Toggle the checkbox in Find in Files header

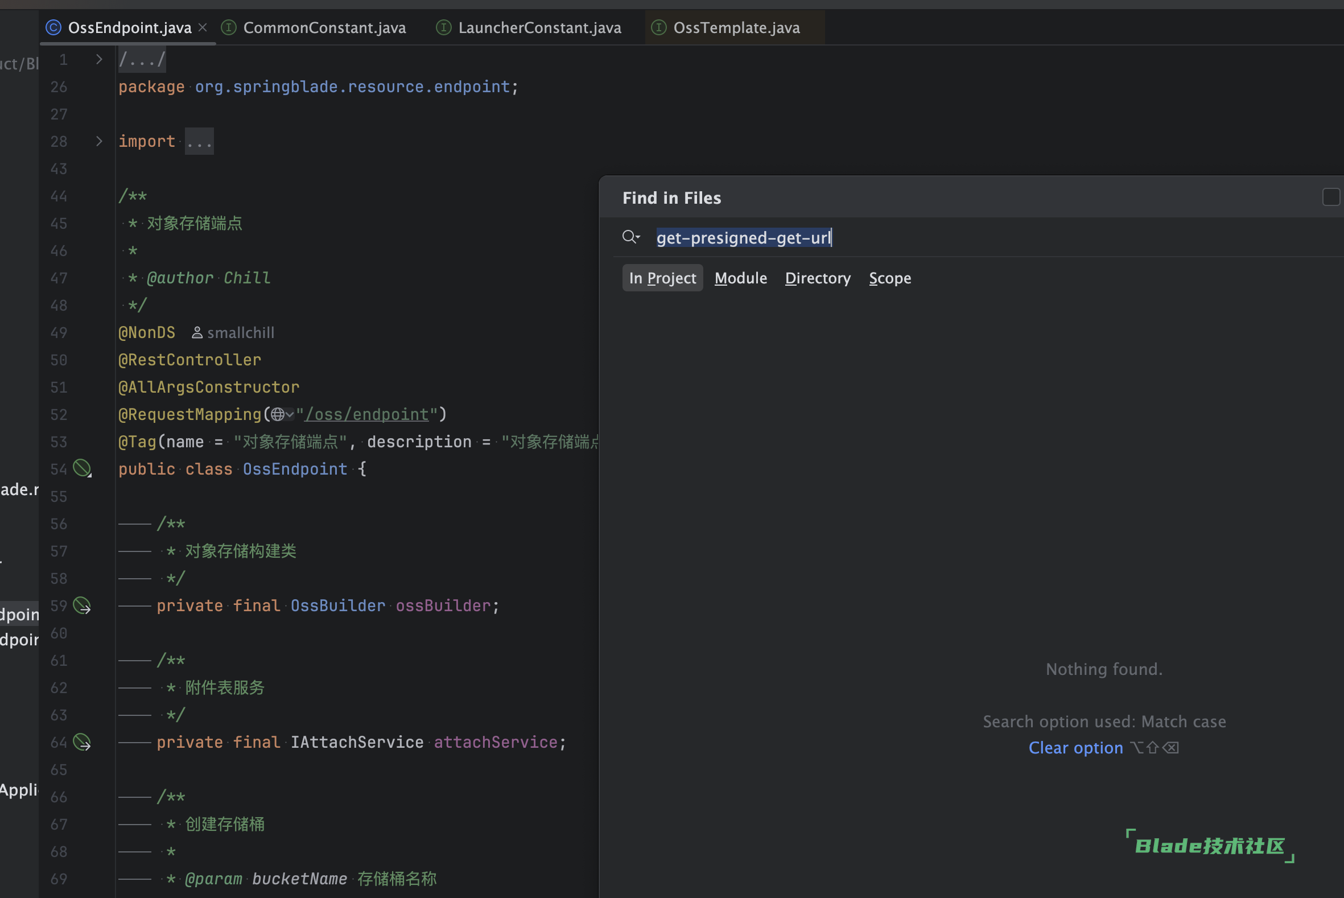[1330, 197]
